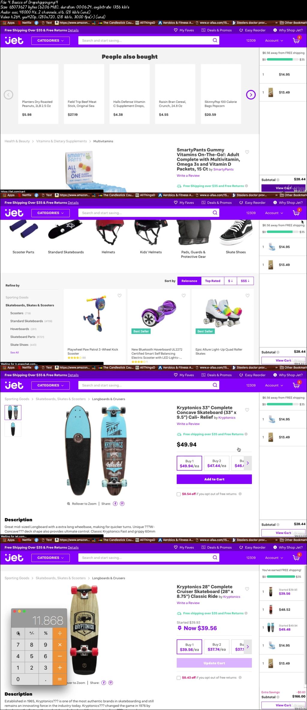The image size is (307, 710).
Task: Expand more price tiers beside Buy 2 $37.74/ea
Action: click(248, 646)
